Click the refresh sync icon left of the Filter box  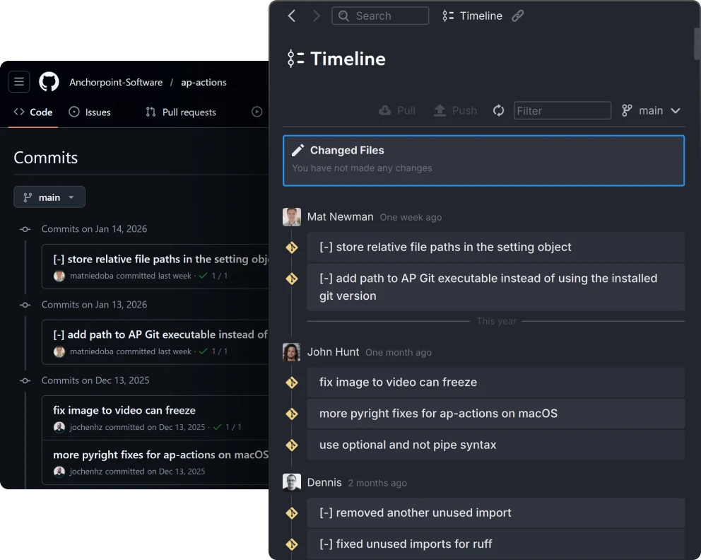pos(498,110)
